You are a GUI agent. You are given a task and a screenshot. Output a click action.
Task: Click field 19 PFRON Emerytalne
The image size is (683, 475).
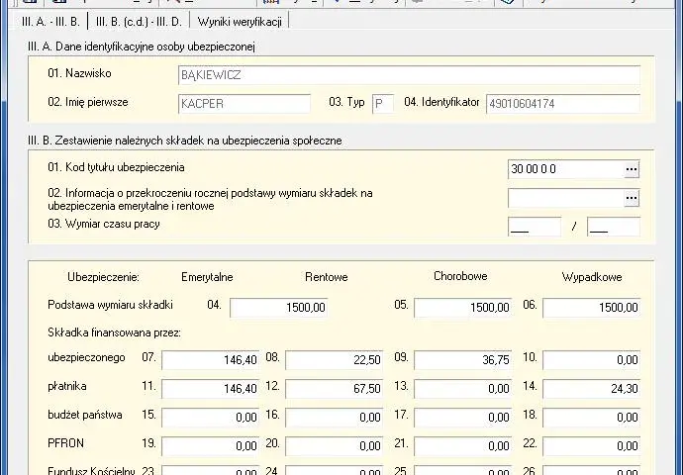[211, 446]
